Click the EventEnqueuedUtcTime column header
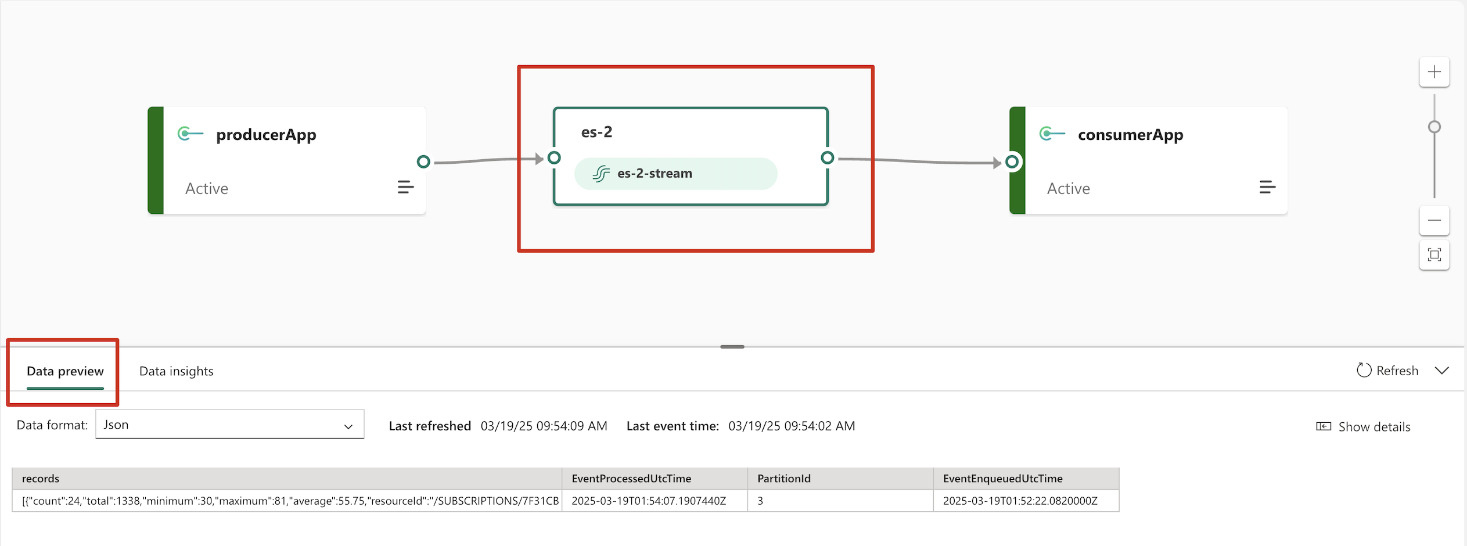This screenshot has width=1467, height=546. [x=1026, y=479]
